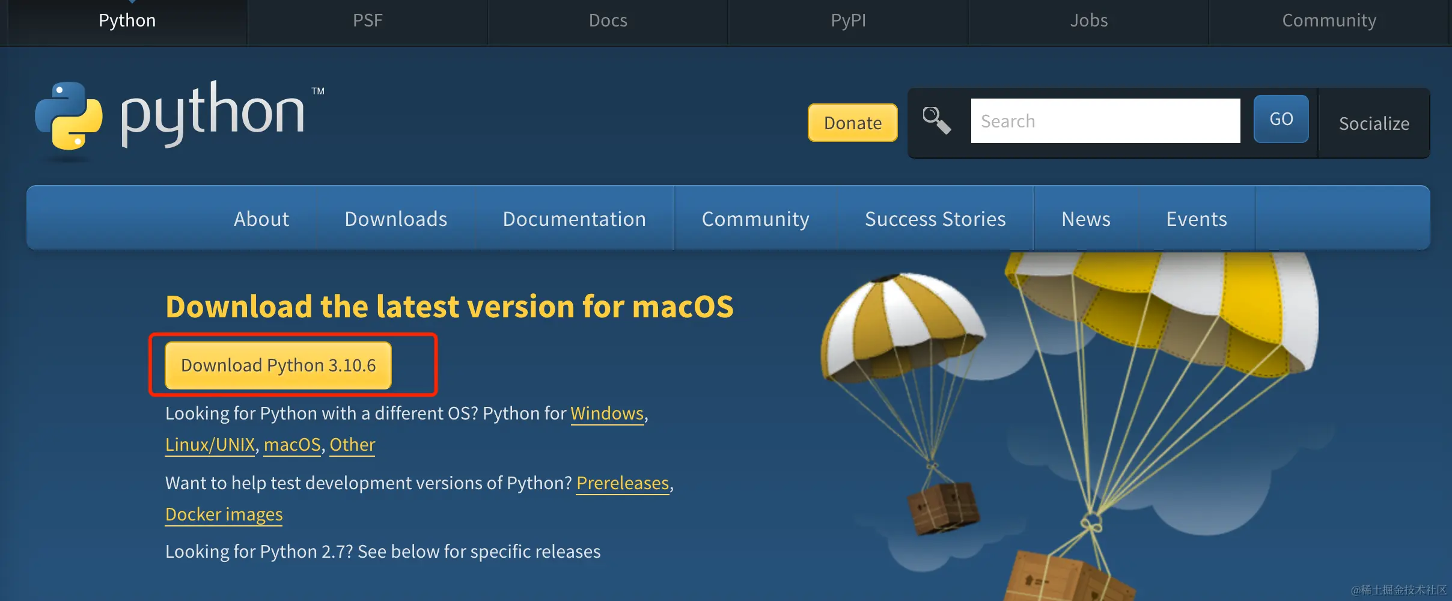Click the magnifying glass search icon
The height and width of the screenshot is (601, 1452).
pyautogui.click(x=936, y=121)
